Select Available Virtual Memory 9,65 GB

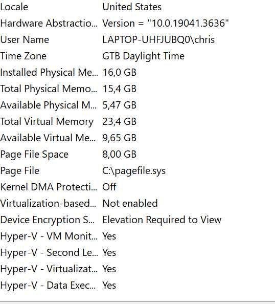pyautogui.click(x=137, y=138)
